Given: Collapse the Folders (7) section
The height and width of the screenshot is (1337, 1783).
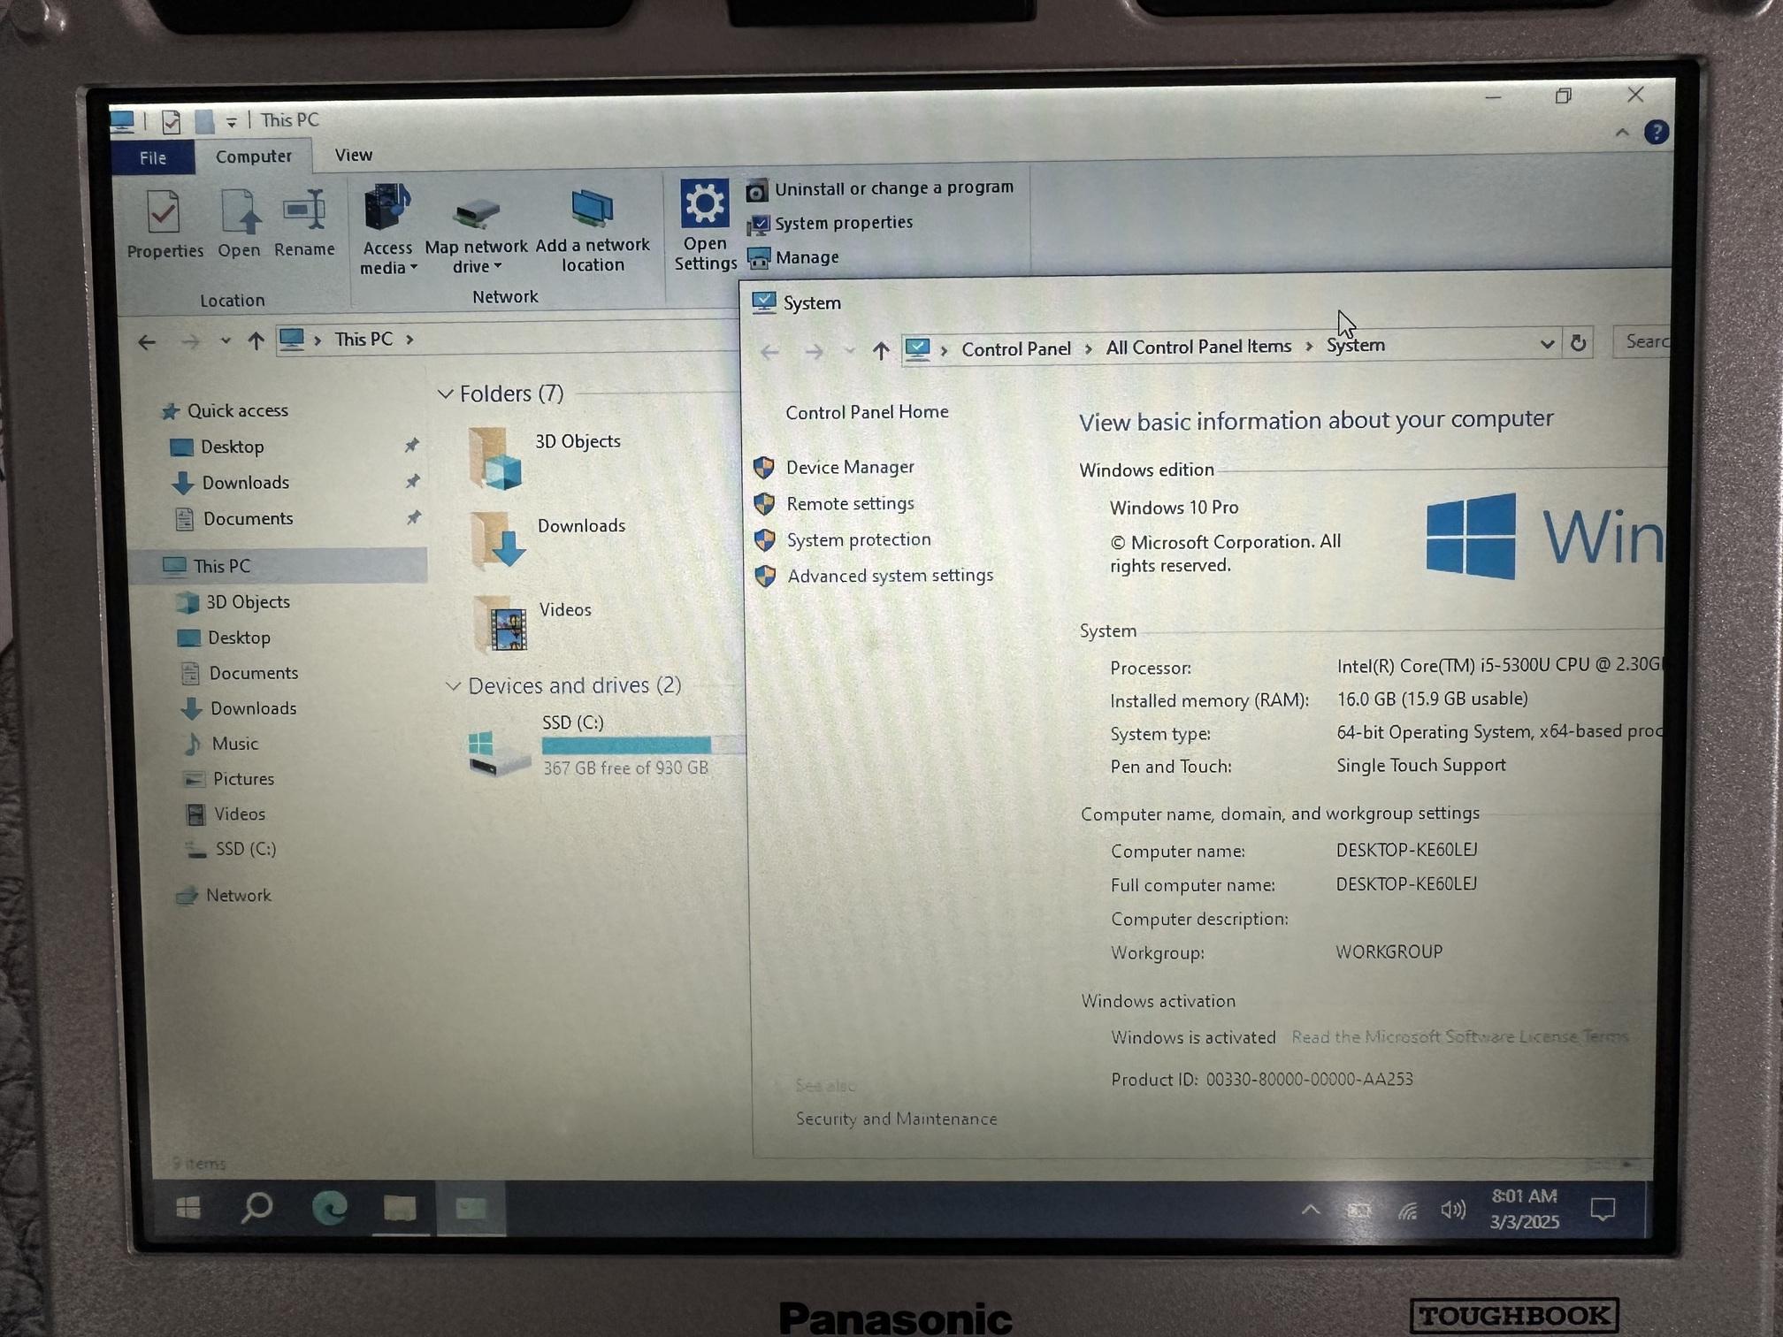Looking at the screenshot, I should tap(446, 393).
